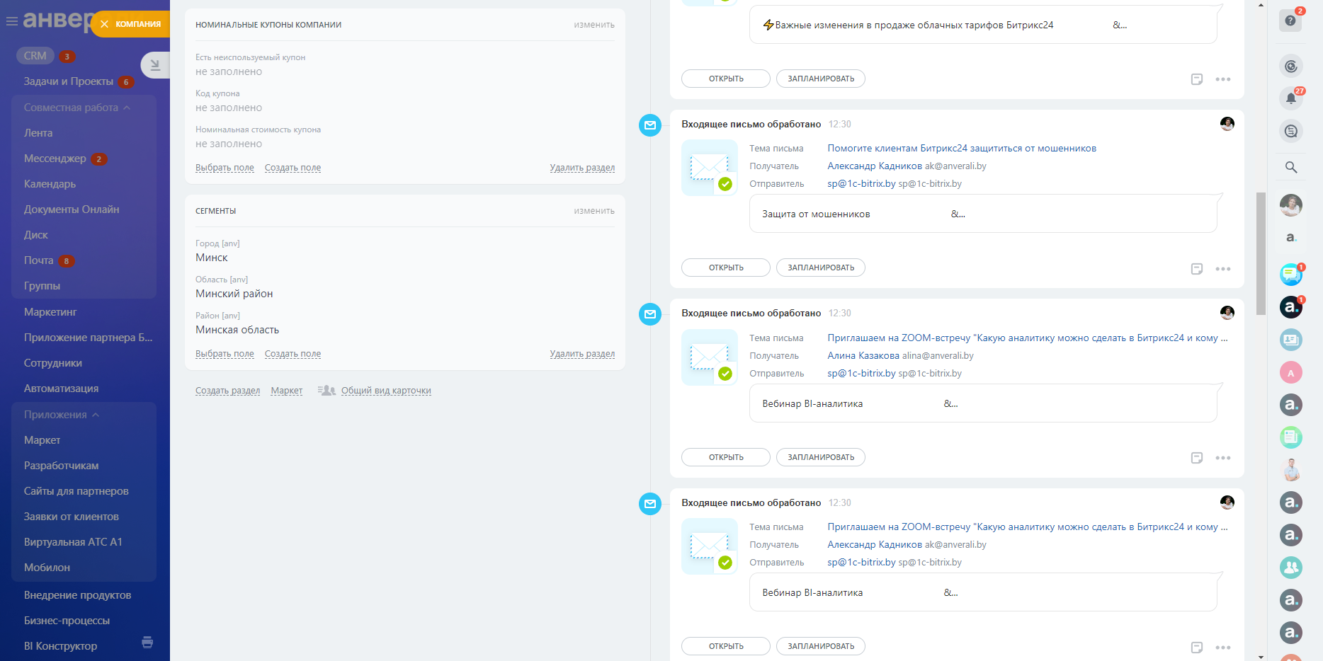1323x661 pixels.
Task: Click note icon on Защита от мошенников email
Action: (x=1196, y=269)
